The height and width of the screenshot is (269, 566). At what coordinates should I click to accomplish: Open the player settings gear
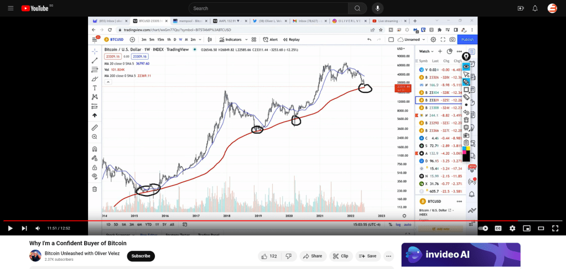[x=512, y=228]
